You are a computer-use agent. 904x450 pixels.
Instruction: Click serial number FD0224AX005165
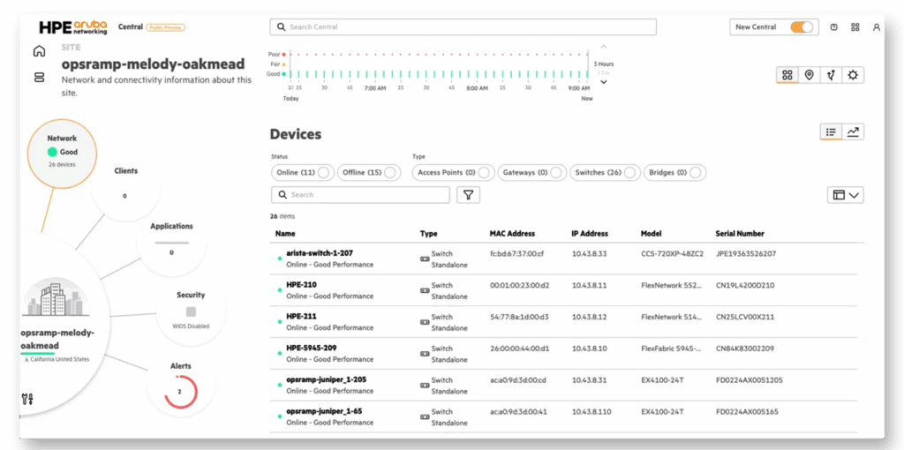click(747, 412)
